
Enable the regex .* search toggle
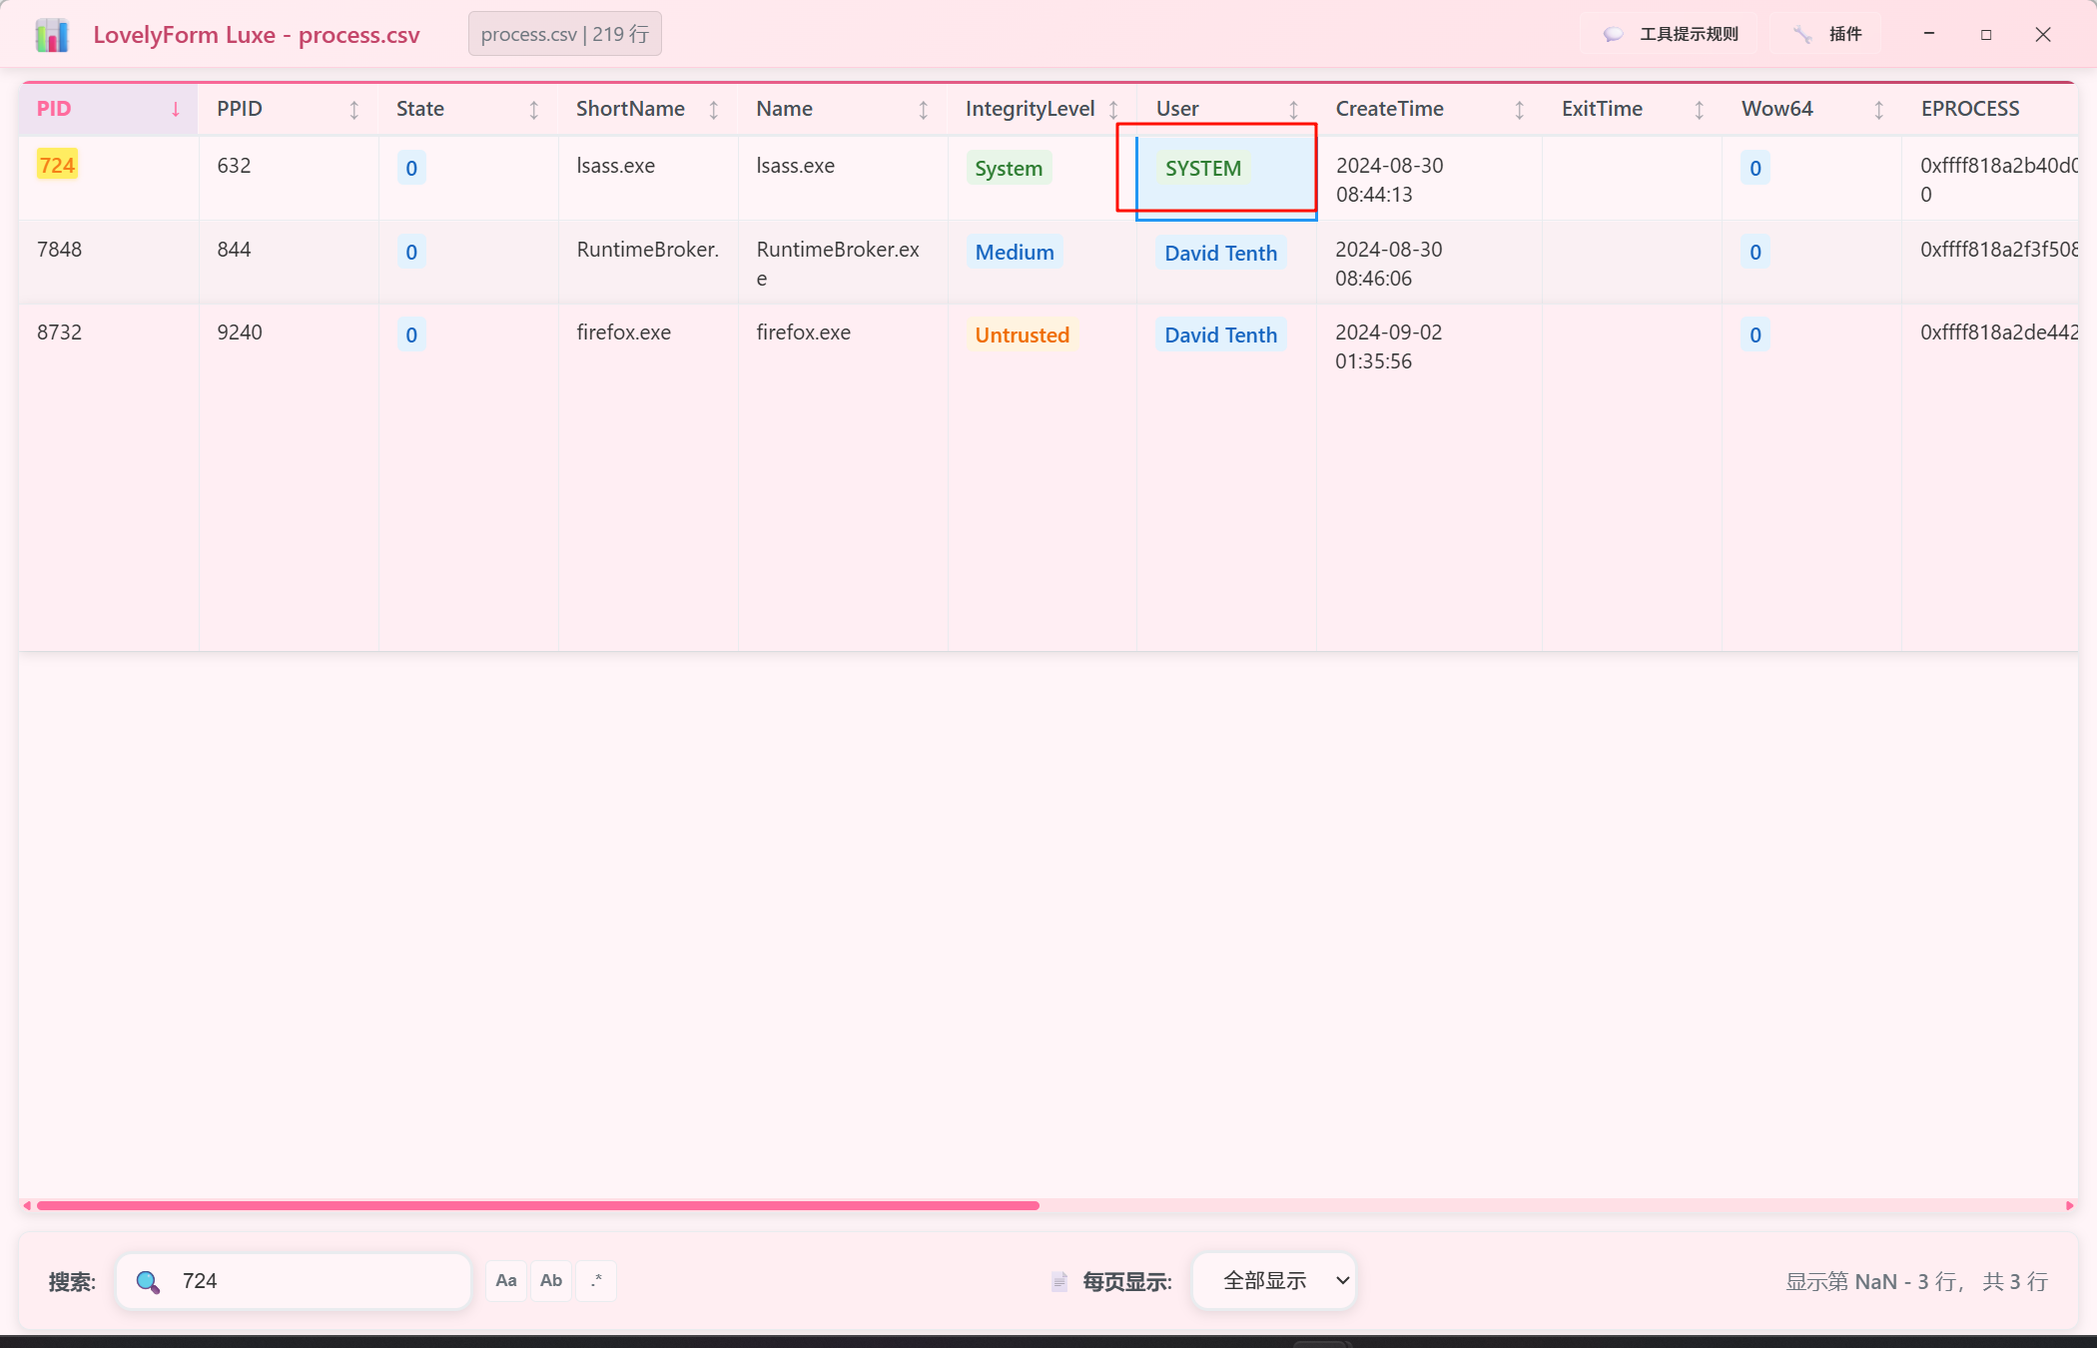[596, 1281]
